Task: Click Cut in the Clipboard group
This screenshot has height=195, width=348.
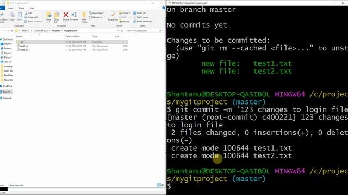Action: [x=28, y=13]
